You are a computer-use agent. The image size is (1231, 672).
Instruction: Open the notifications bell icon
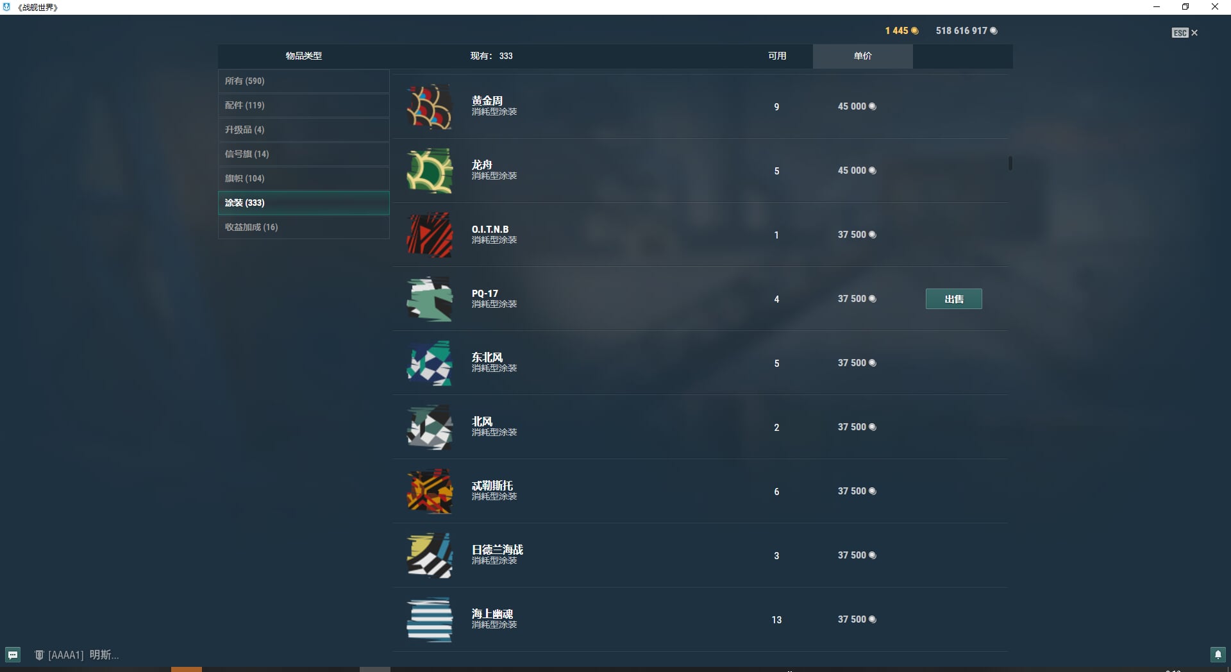tap(1218, 655)
